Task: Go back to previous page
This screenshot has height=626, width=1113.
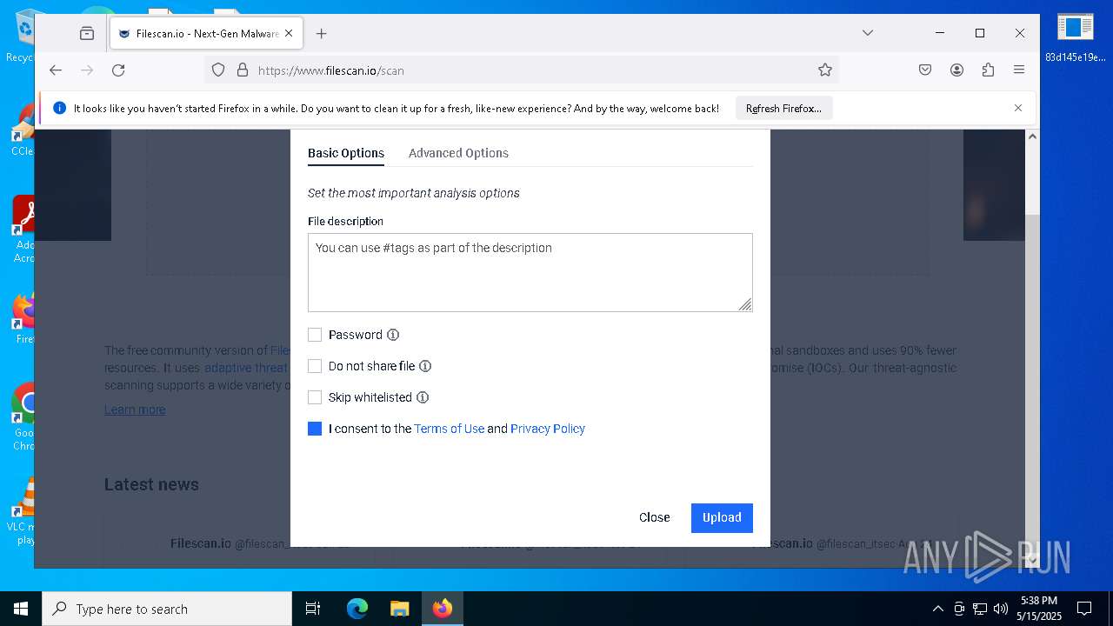Action: (x=56, y=70)
